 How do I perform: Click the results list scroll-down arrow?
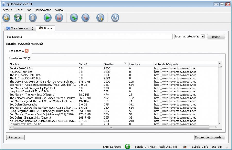pos(220,123)
